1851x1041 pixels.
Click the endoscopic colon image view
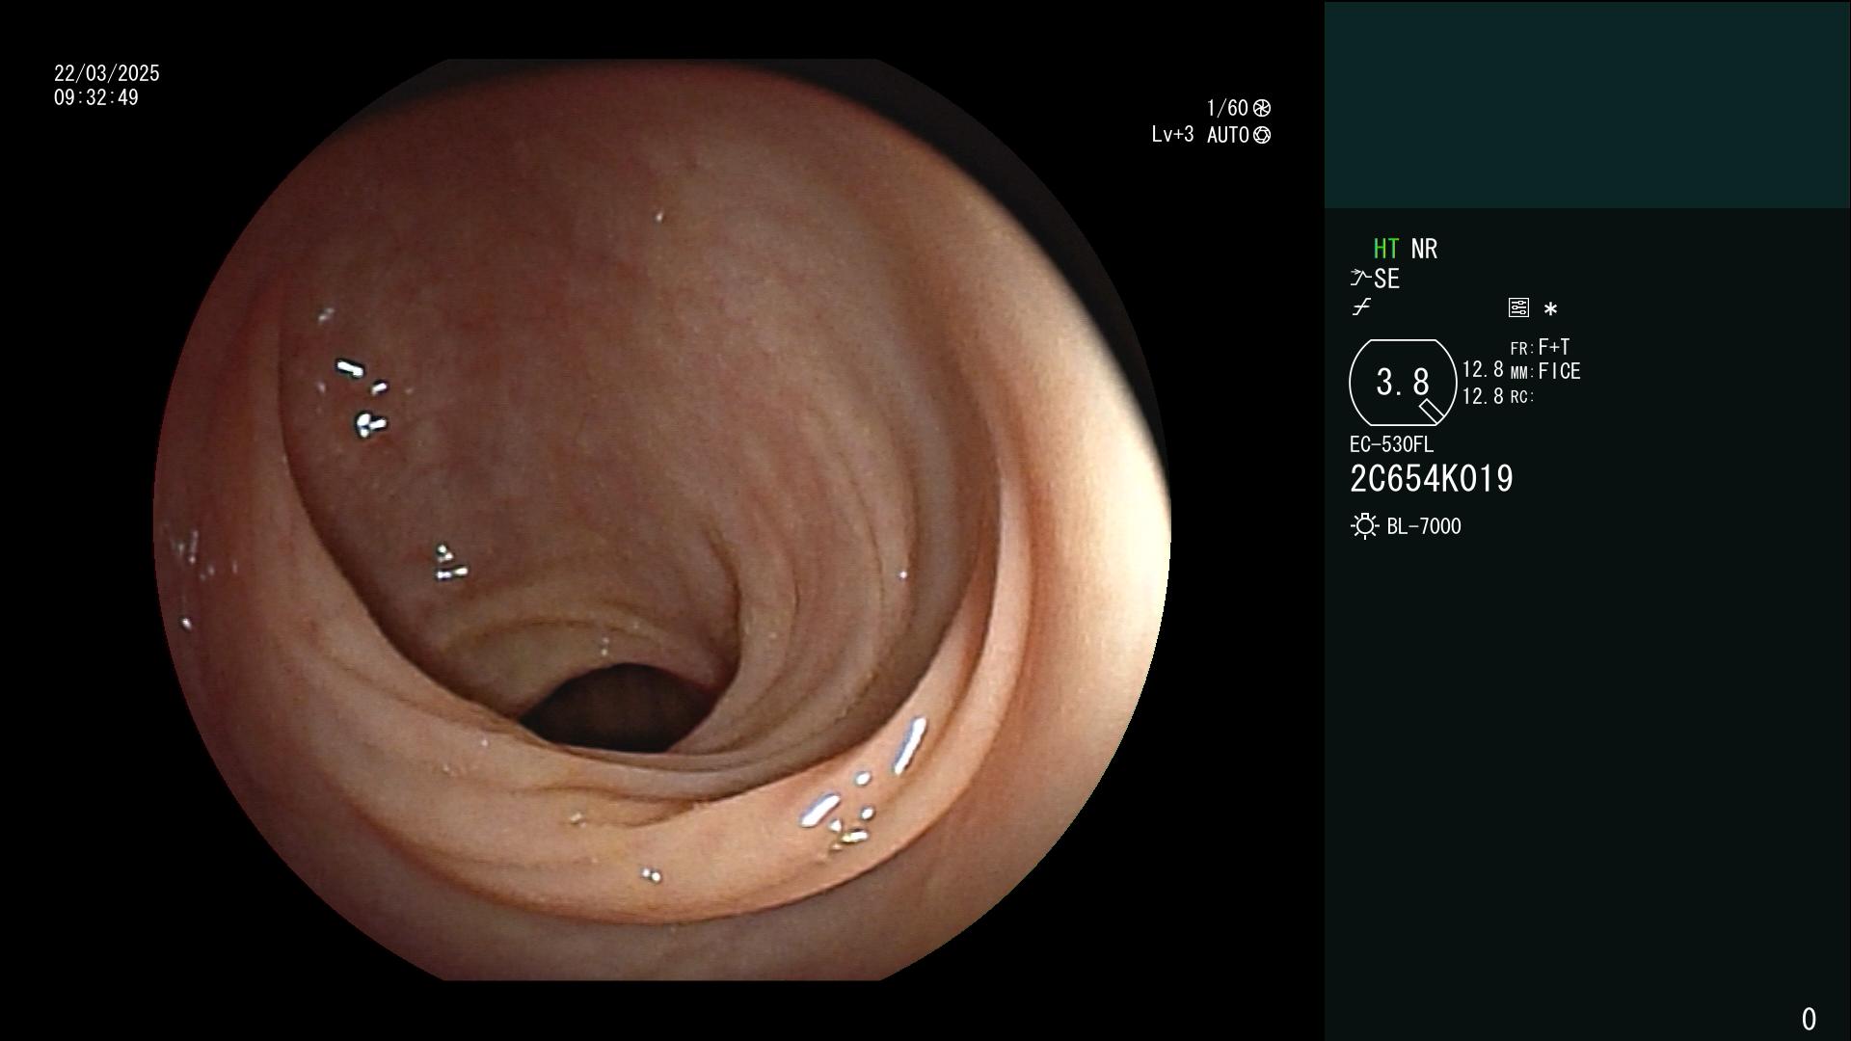point(661,520)
